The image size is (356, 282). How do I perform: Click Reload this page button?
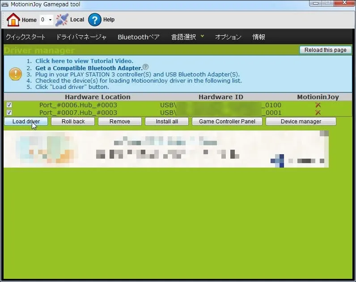[325, 50]
